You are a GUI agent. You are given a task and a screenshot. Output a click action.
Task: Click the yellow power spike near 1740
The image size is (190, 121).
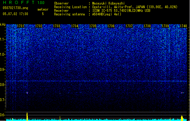(182, 118)
